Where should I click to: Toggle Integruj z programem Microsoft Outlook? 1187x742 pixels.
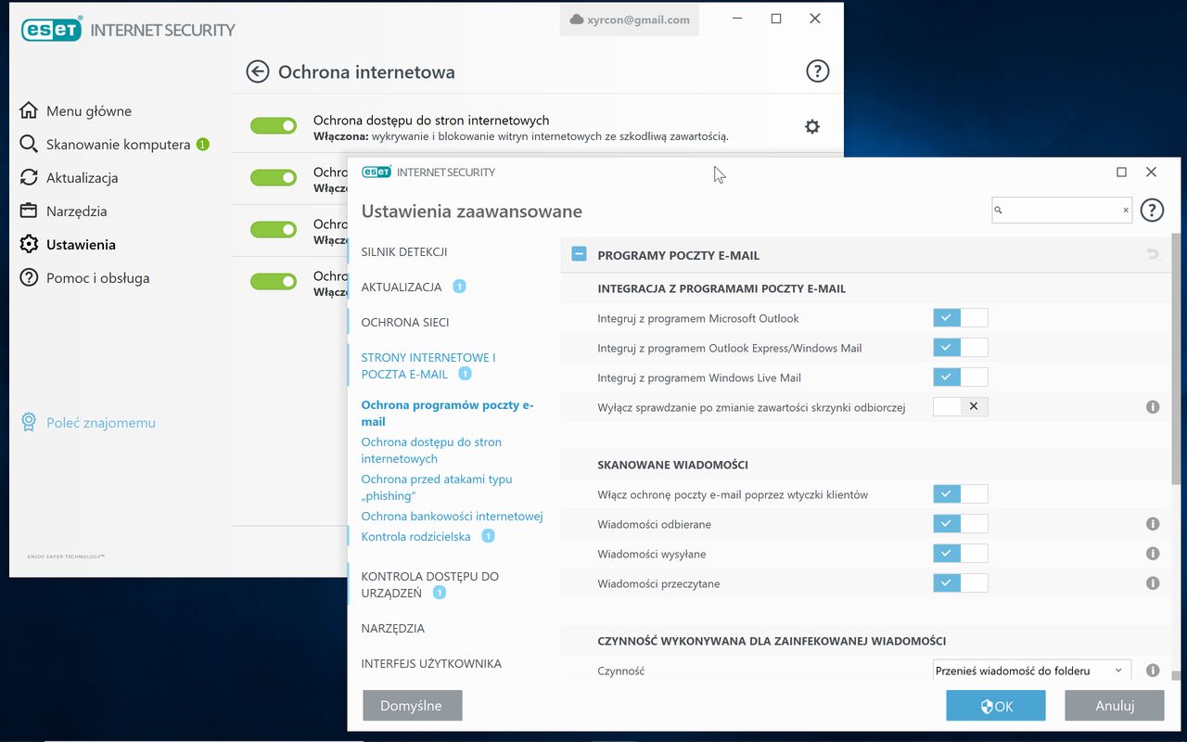[x=960, y=318]
